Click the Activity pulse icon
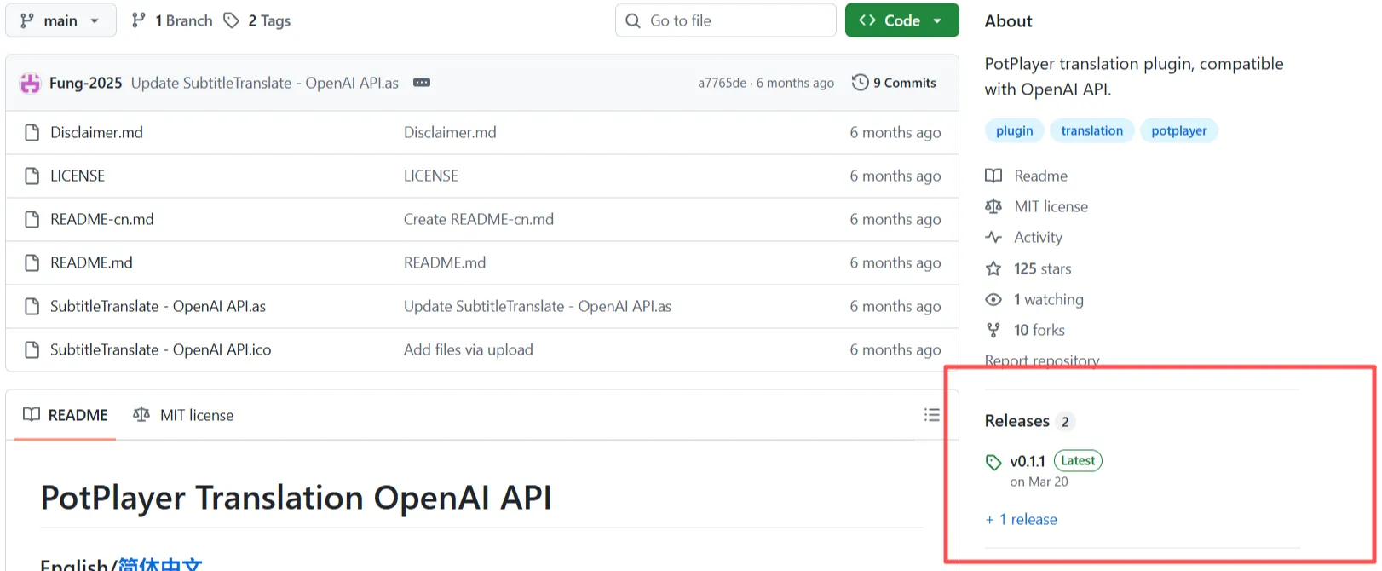Screen dimensions: 1382x571 tap(993, 238)
